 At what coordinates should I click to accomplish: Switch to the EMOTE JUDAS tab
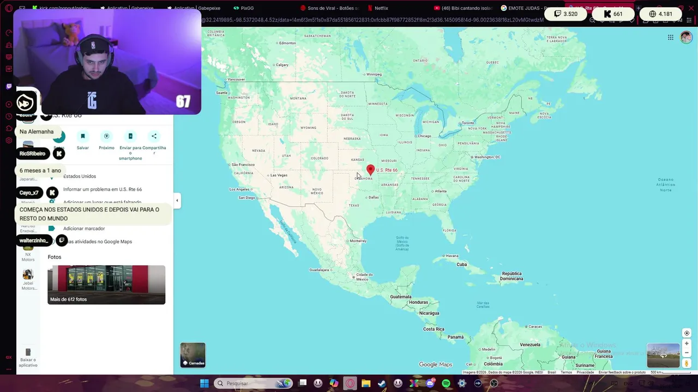point(523,8)
